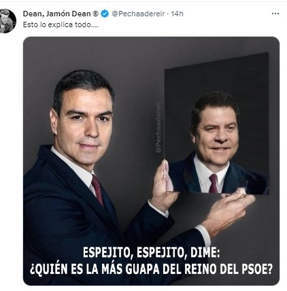Visit the @Pechaadereir handle link
287x291 pixels.
(x=138, y=14)
